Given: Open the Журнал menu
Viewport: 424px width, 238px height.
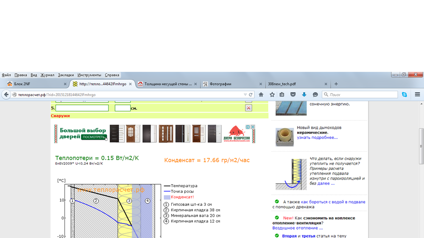Looking at the screenshot, I should click(x=47, y=75).
